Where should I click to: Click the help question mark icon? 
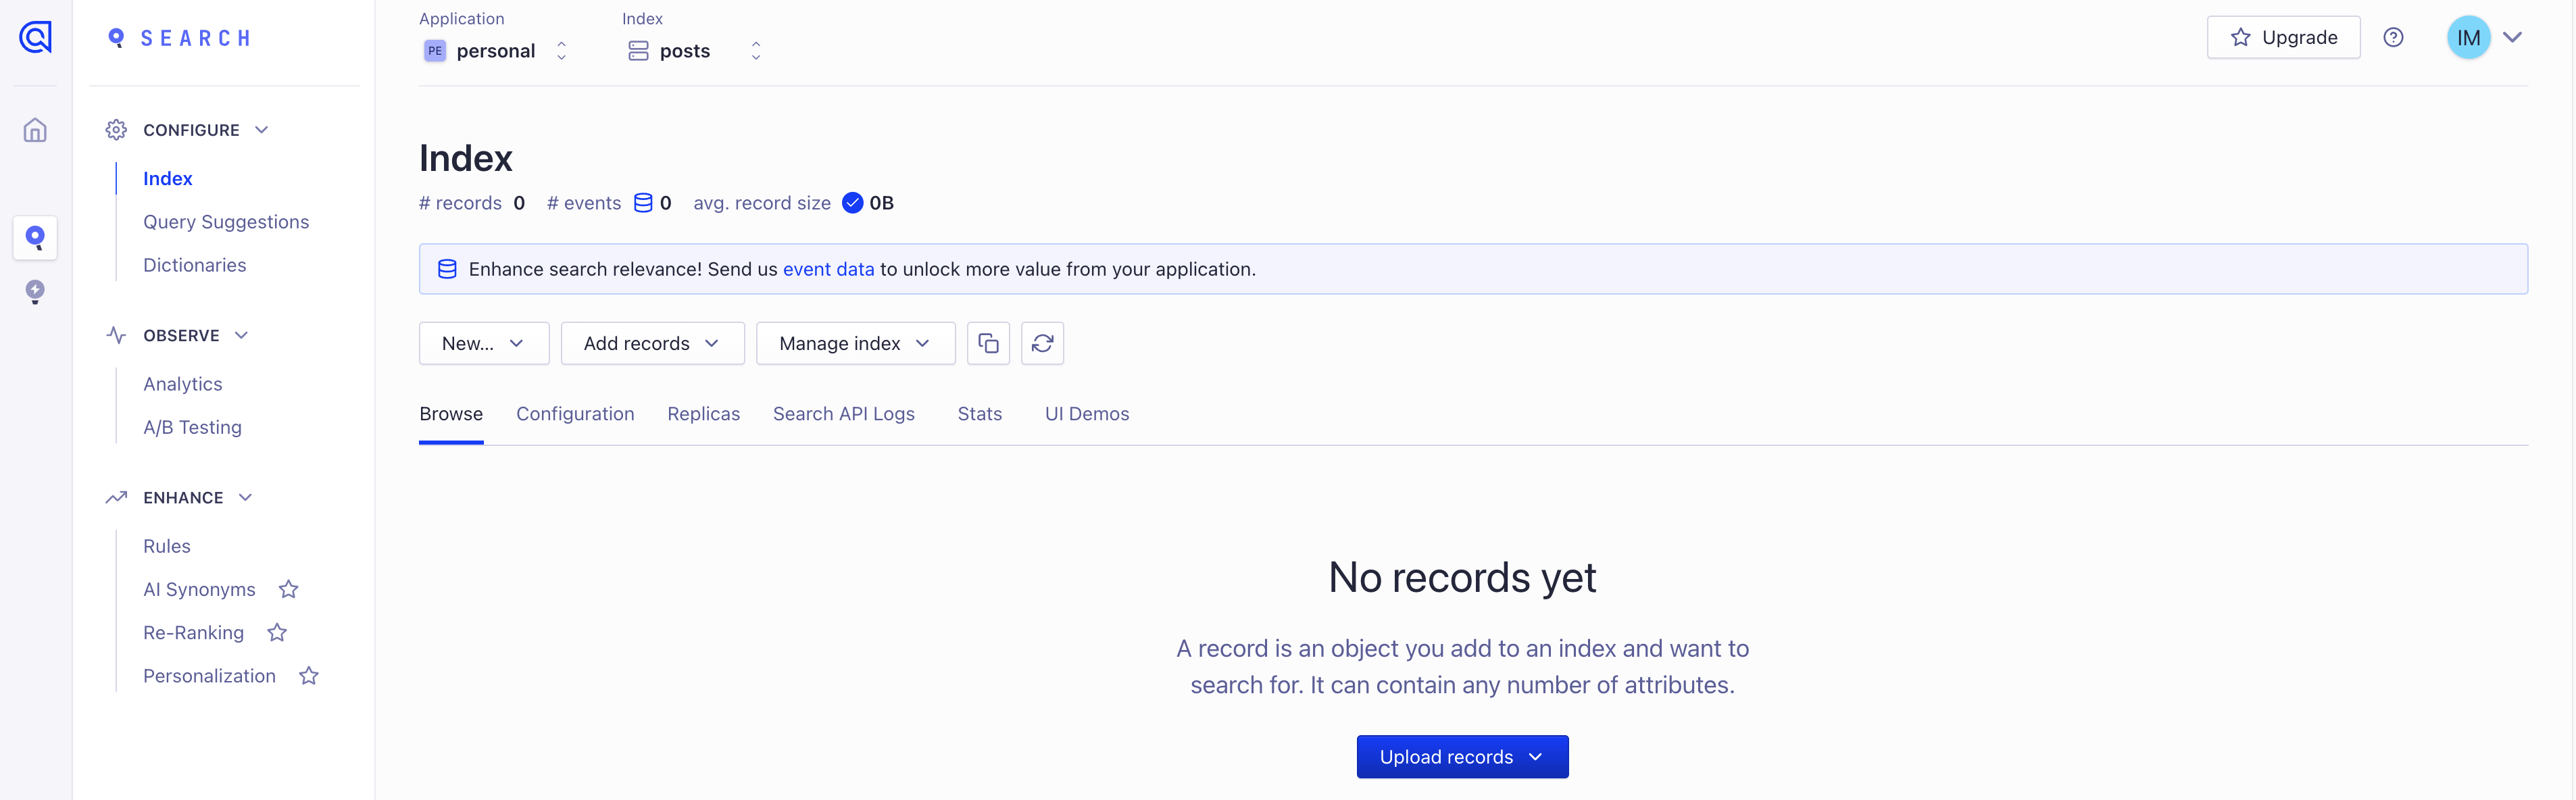pos(2394,36)
